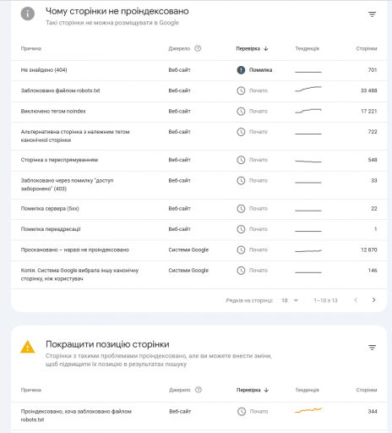Open the Не знайдено (404) row
Image resolution: width=392 pixels, height=433 pixels.
(x=199, y=70)
